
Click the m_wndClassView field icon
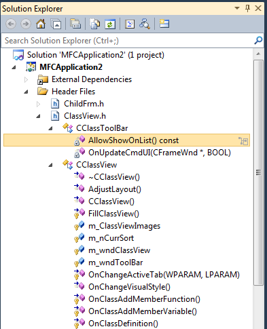click(79, 250)
